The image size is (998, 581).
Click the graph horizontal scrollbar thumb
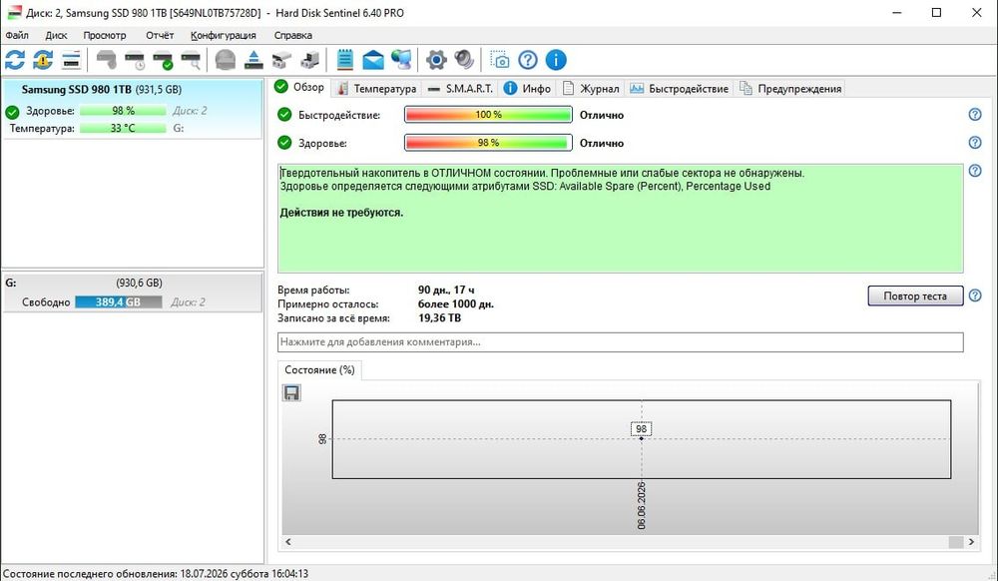(956, 541)
